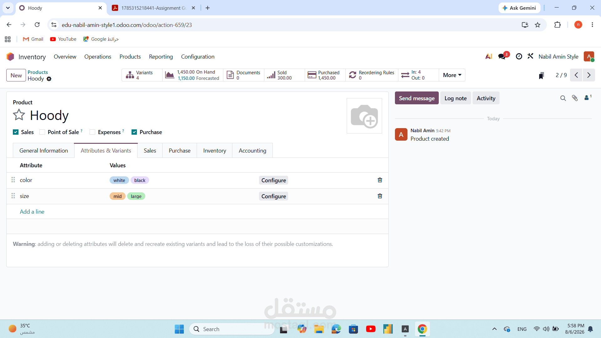Open the Purchase tab
The height and width of the screenshot is (338, 601).
click(179, 151)
